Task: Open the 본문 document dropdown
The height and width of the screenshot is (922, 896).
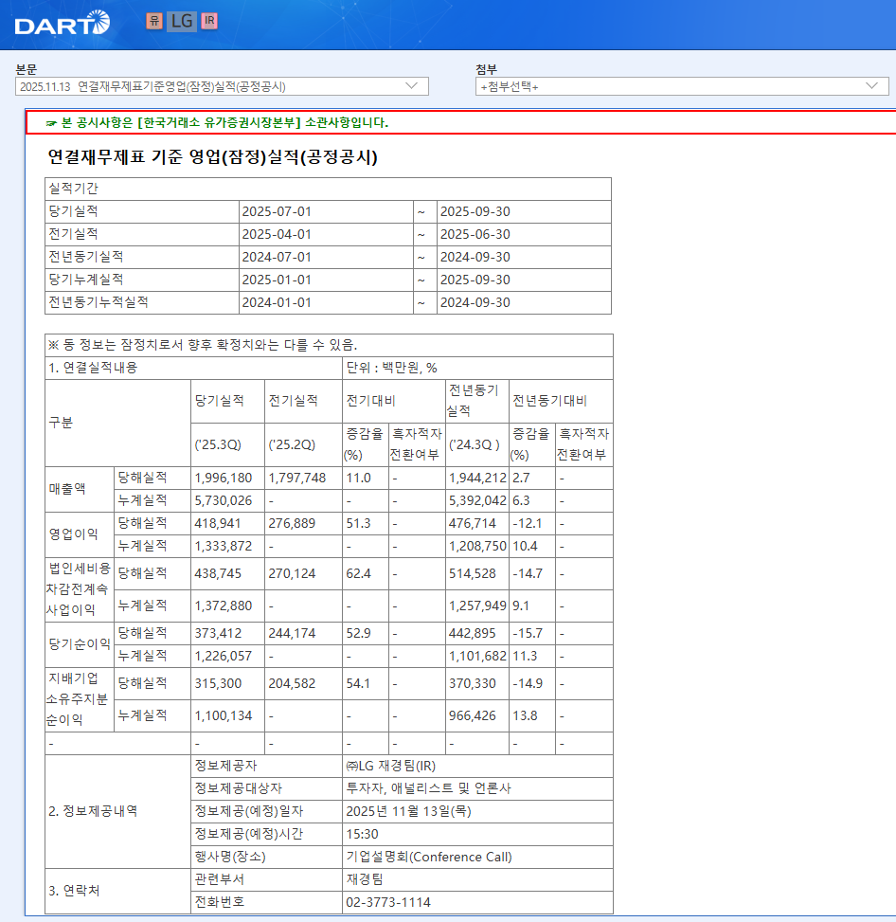Action: point(222,86)
